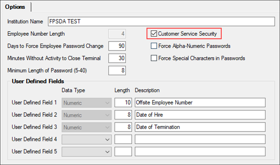This screenshot has height=165, width=280.
Task: Click the Data Type column label
Action: click(73, 90)
